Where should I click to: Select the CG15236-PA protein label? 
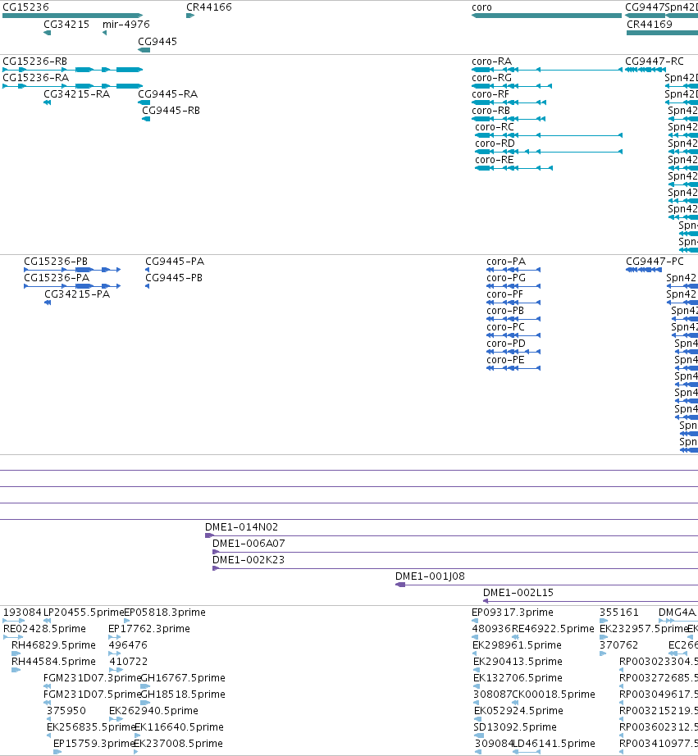pos(57,278)
